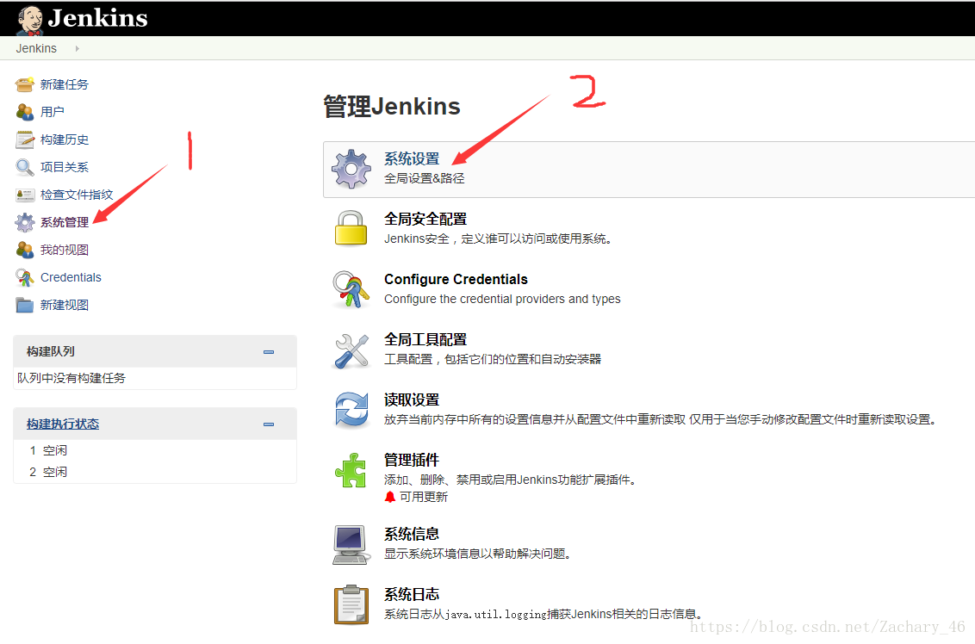975x644 pixels.
Task: Click the computer icon for 系统信息
Action: [x=351, y=544]
